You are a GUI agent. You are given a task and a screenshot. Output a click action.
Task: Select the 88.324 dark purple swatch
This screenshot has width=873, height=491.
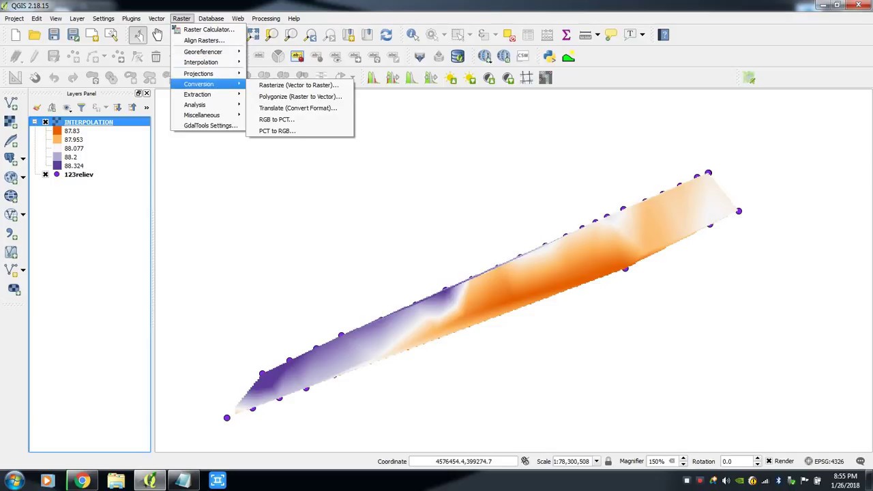click(x=57, y=166)
